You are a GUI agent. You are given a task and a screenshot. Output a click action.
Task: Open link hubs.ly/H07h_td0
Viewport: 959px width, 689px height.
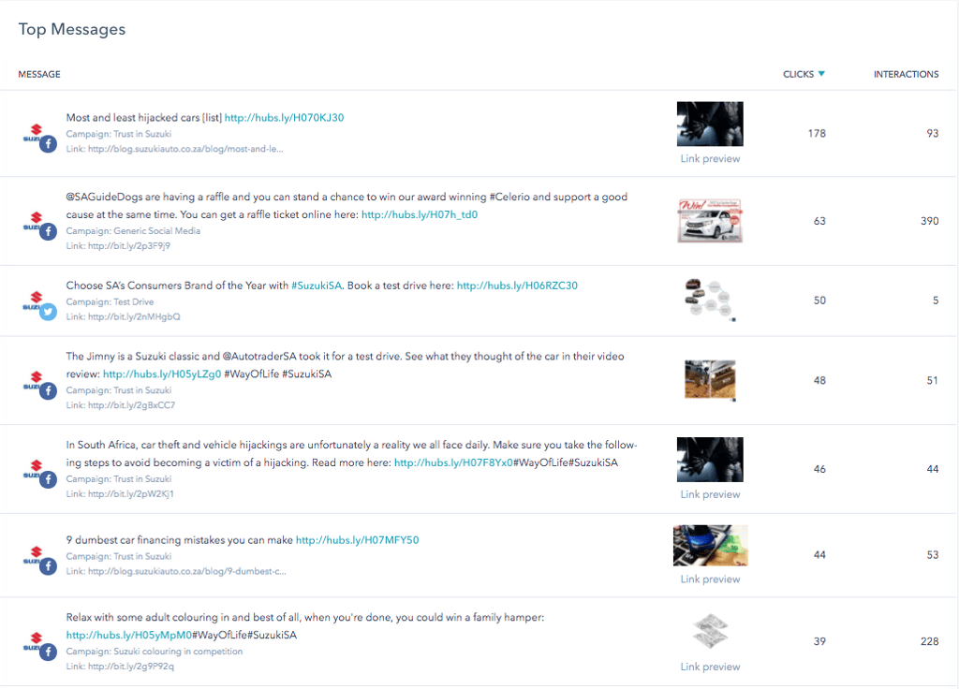(x=420, y=214)
